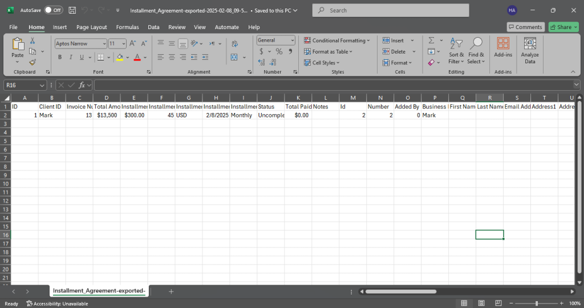Click Accounting Number Format dollar icon
Screen dimensions: 584x308
coord(261,51)
